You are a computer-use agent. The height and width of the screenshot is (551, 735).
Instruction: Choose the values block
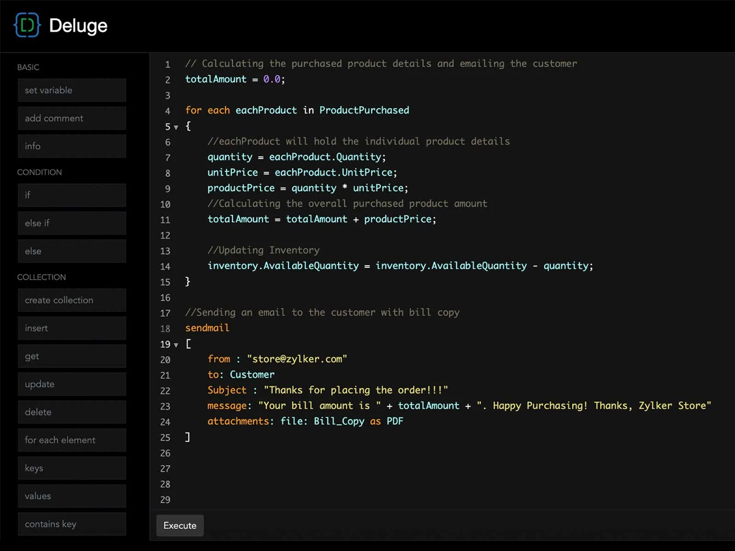click(x=72, y=496)
